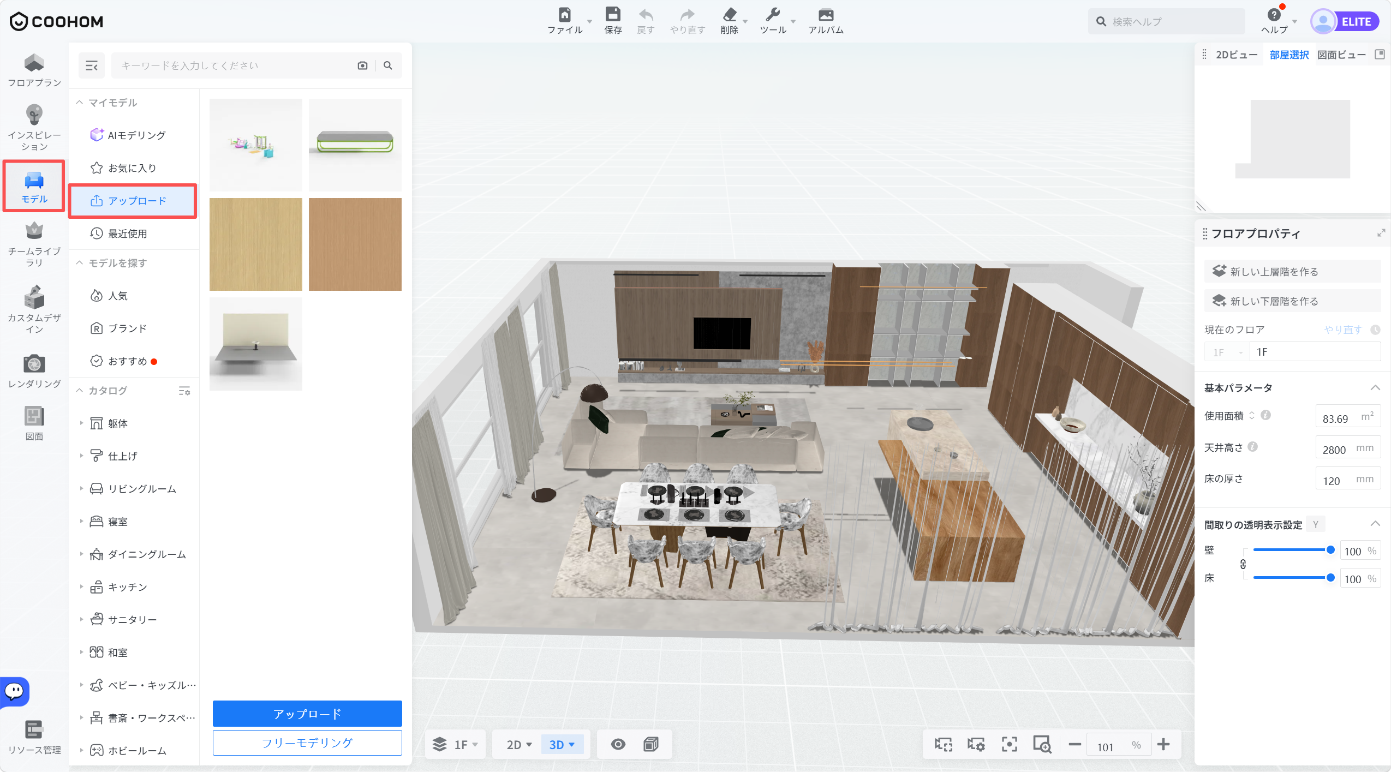Click the camera view frame icon

point(943,744)
